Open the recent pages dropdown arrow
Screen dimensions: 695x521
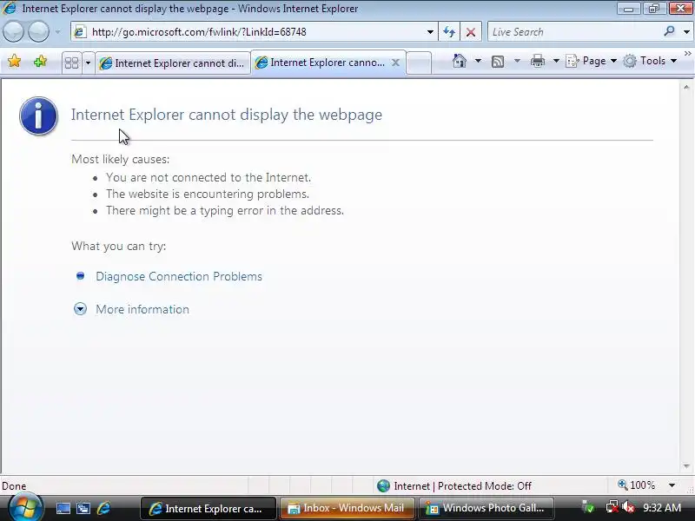(x=57, y=32)
